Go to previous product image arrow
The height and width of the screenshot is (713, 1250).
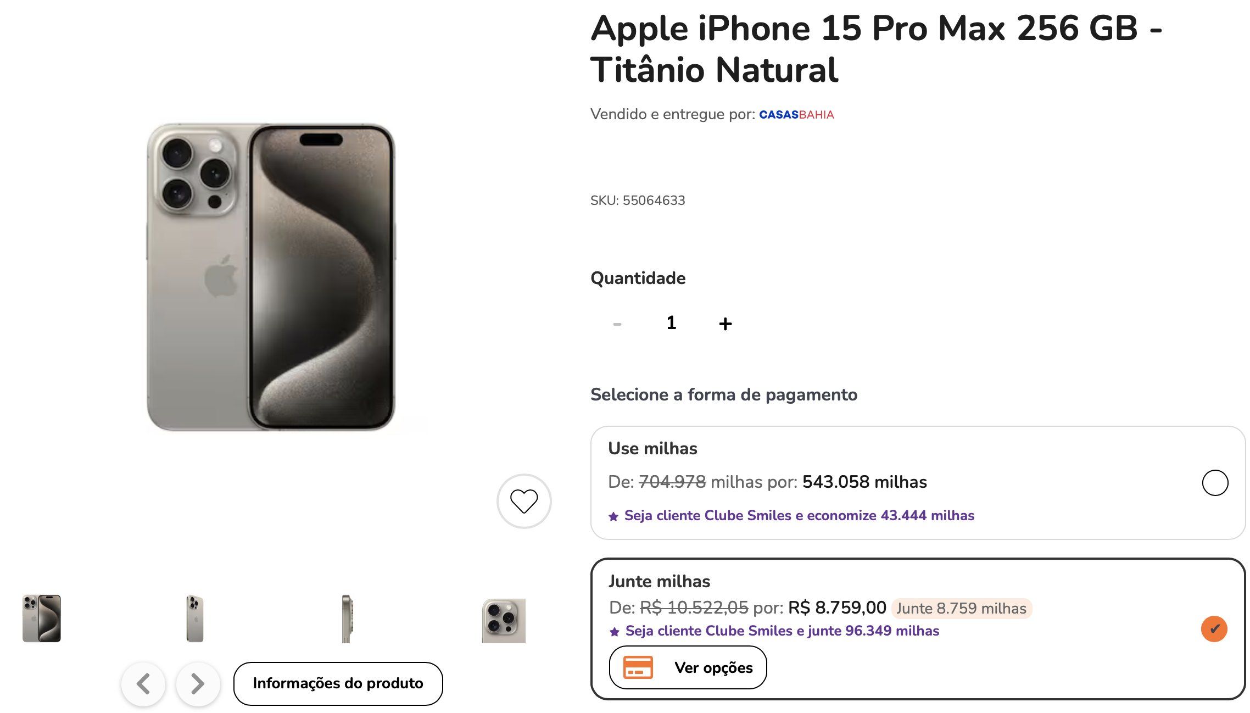click(143, 684)
